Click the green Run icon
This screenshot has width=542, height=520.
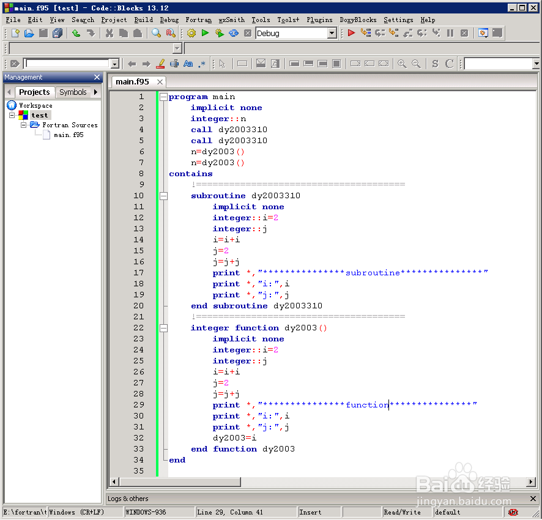[205, 33]
